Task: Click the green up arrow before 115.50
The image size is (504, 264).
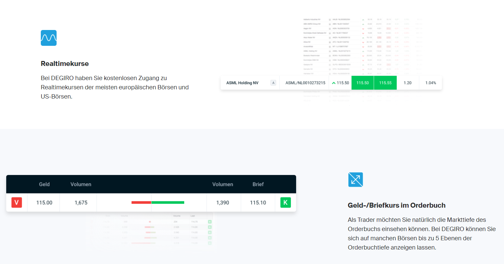Action: click(x=334, y=83)
